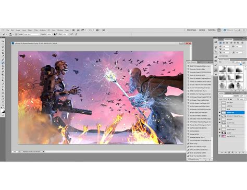Image resolution: width=247 pixels, height=190 pixels.
Task: Select the Hand tool
Action: click(x=3, y=102)
